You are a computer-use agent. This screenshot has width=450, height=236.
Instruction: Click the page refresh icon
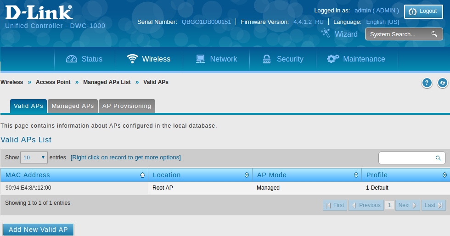[442, 83]
